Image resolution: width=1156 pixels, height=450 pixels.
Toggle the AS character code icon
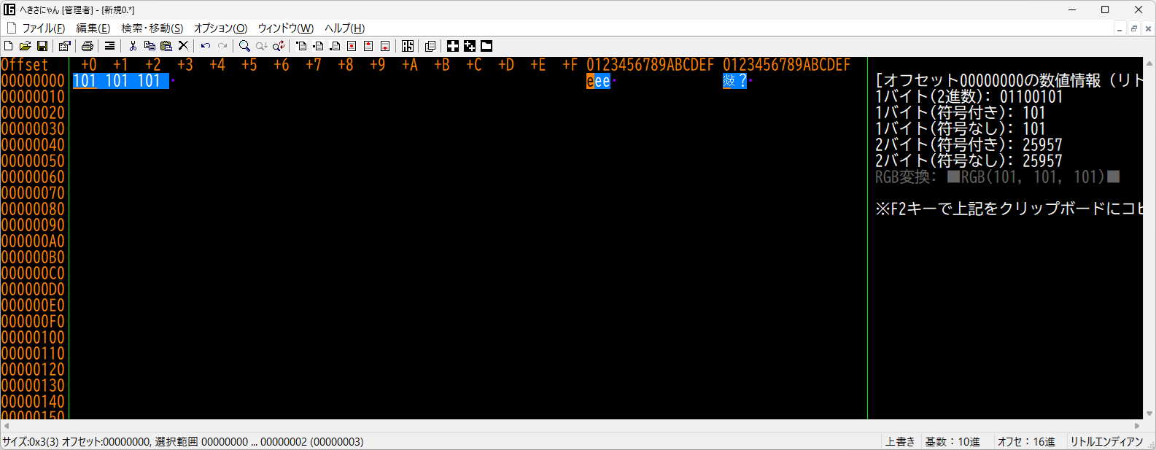(x=408, y=46)
